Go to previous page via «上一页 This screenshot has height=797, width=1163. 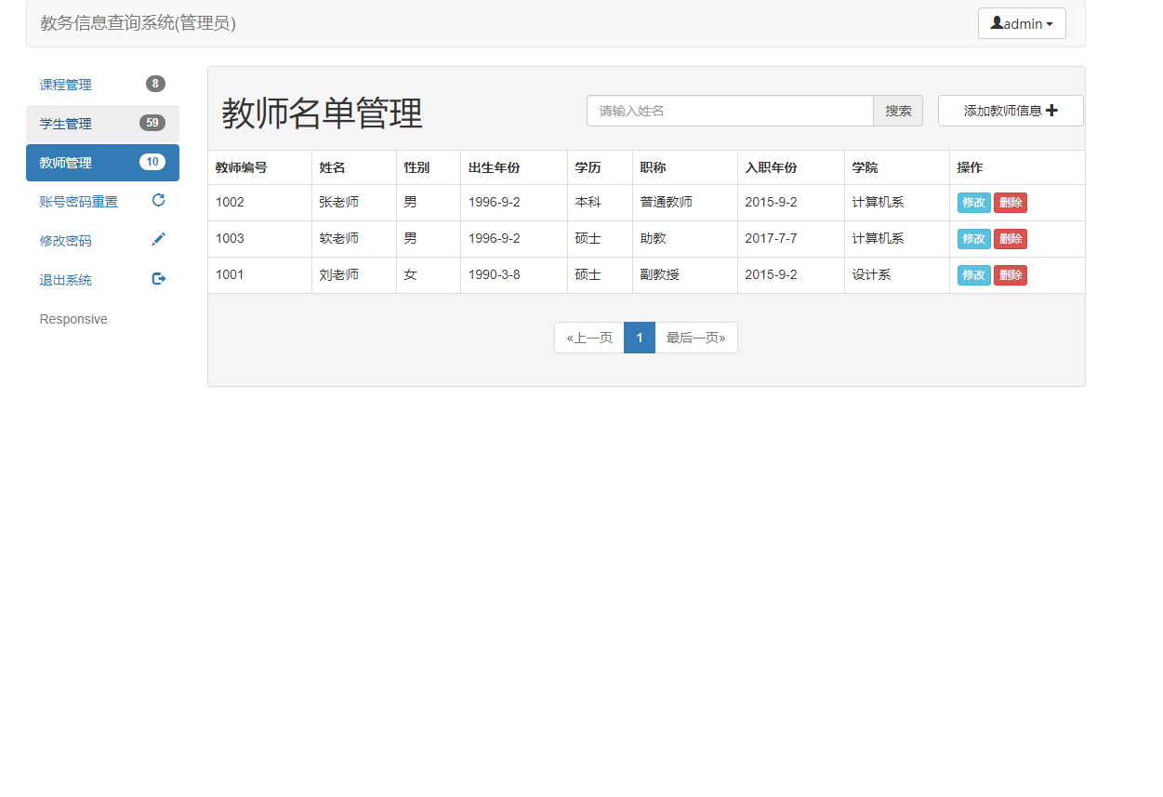588,337
